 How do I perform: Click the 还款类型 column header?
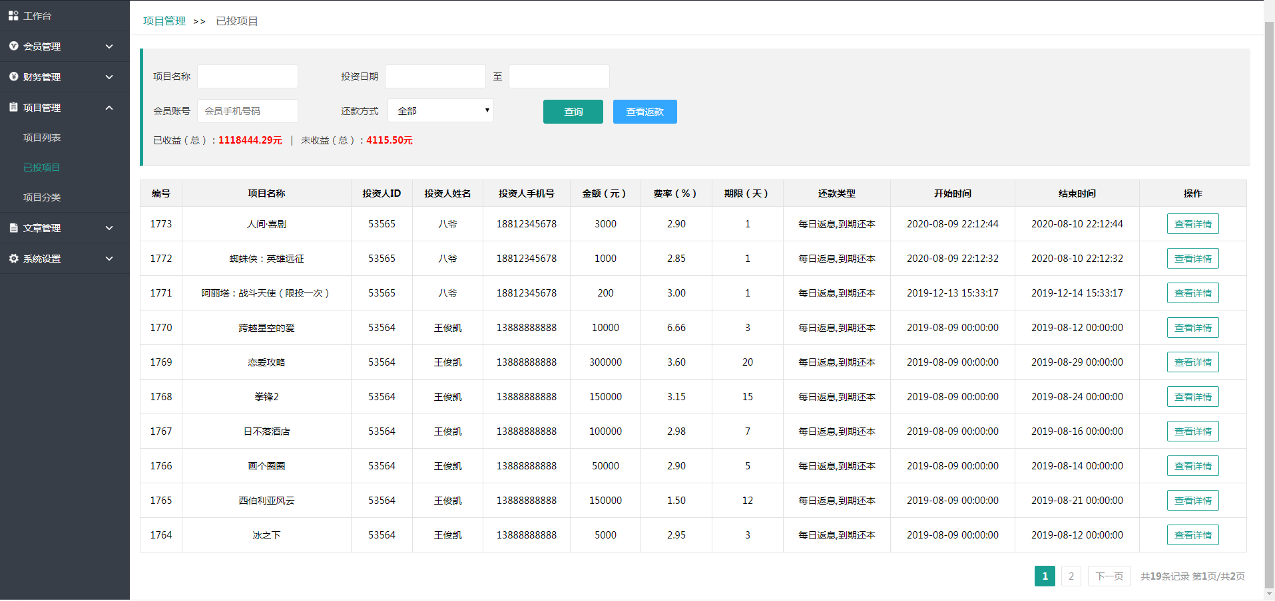click(837, 193)
